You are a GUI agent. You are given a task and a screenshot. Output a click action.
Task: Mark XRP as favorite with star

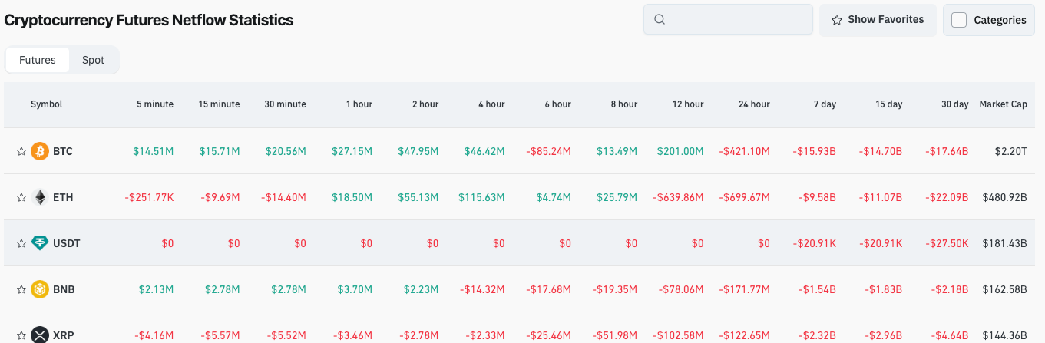[21, 335]
